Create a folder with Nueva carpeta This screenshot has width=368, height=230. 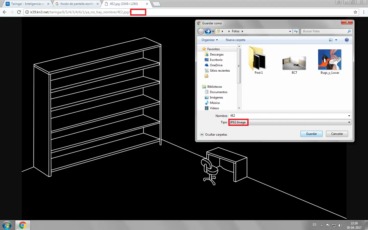(236, 40)
